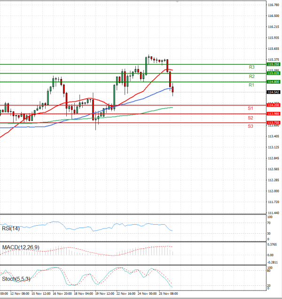Click the 22 Nov 16:00 time label

tap(126, 294)
